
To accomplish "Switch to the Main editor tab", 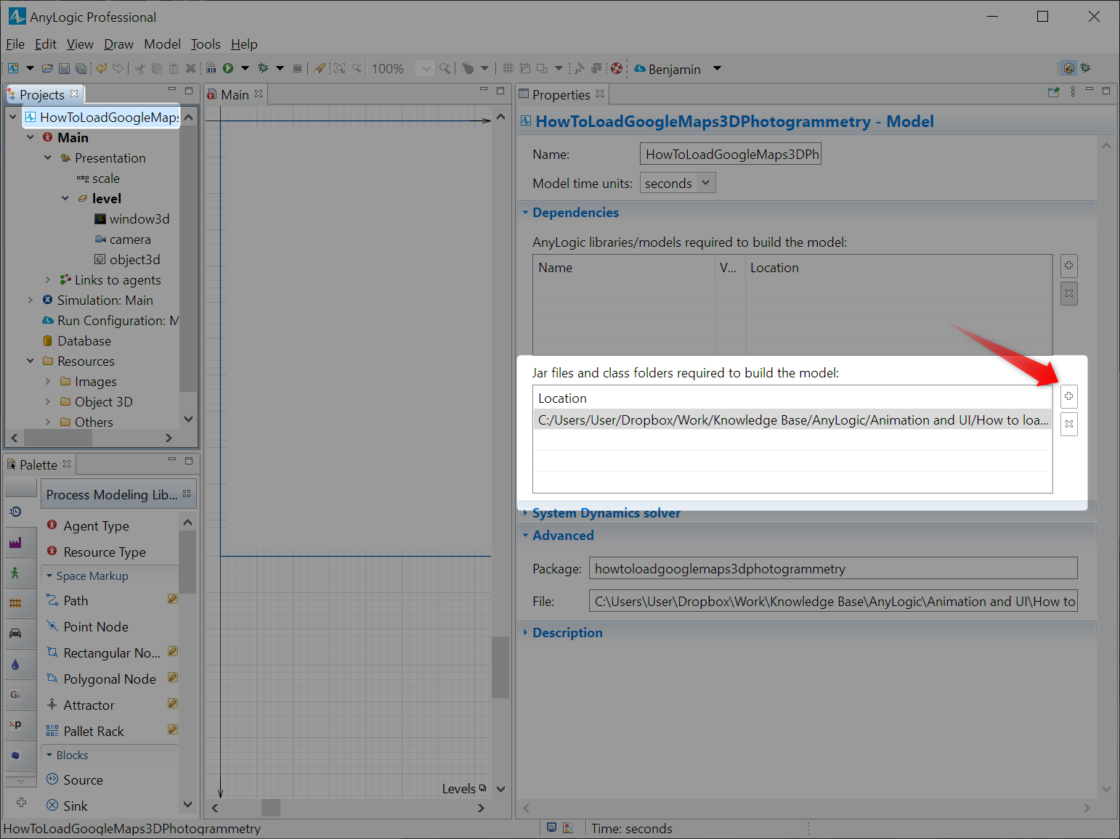I will tap(235, 94).
